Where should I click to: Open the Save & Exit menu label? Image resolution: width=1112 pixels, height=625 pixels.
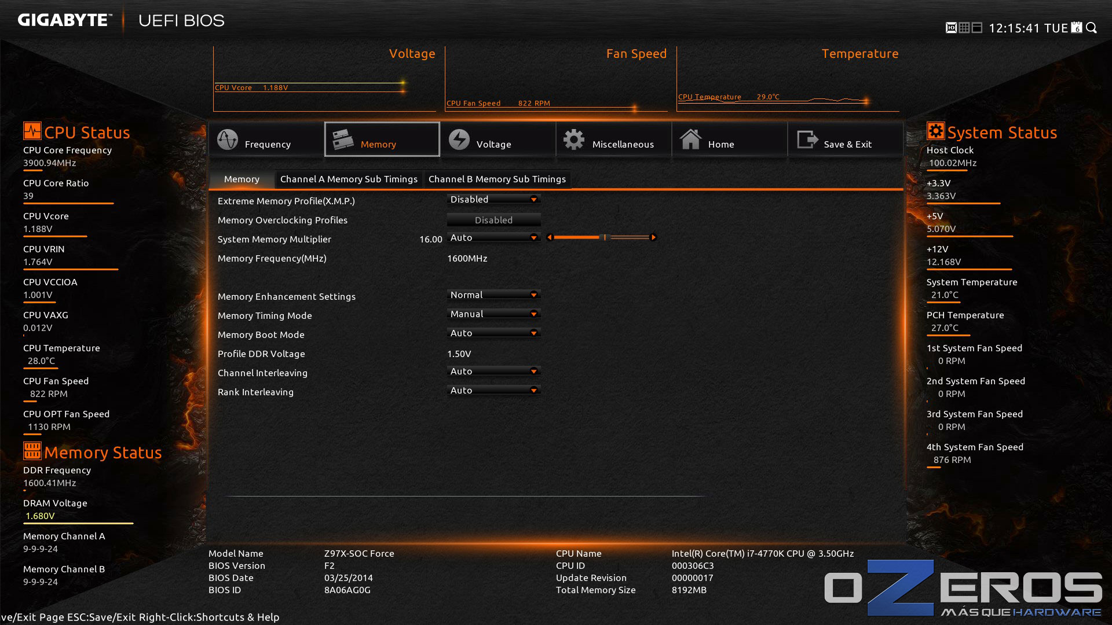[x=847, y=144]
